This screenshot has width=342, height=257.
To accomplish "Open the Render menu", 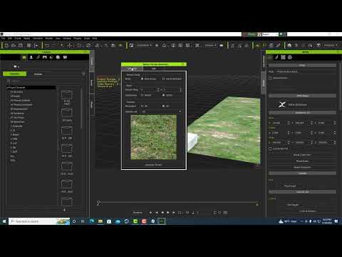I will click(x=49, y=39).
